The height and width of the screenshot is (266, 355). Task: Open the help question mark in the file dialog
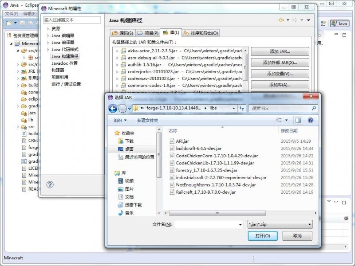(x=311, y=120)
